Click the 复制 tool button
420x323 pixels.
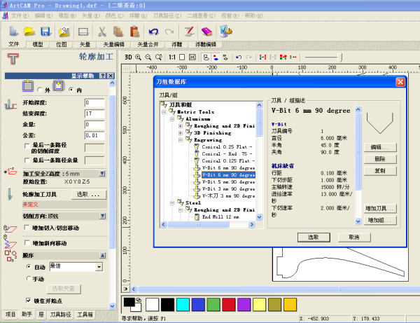(x=380, y=170)
